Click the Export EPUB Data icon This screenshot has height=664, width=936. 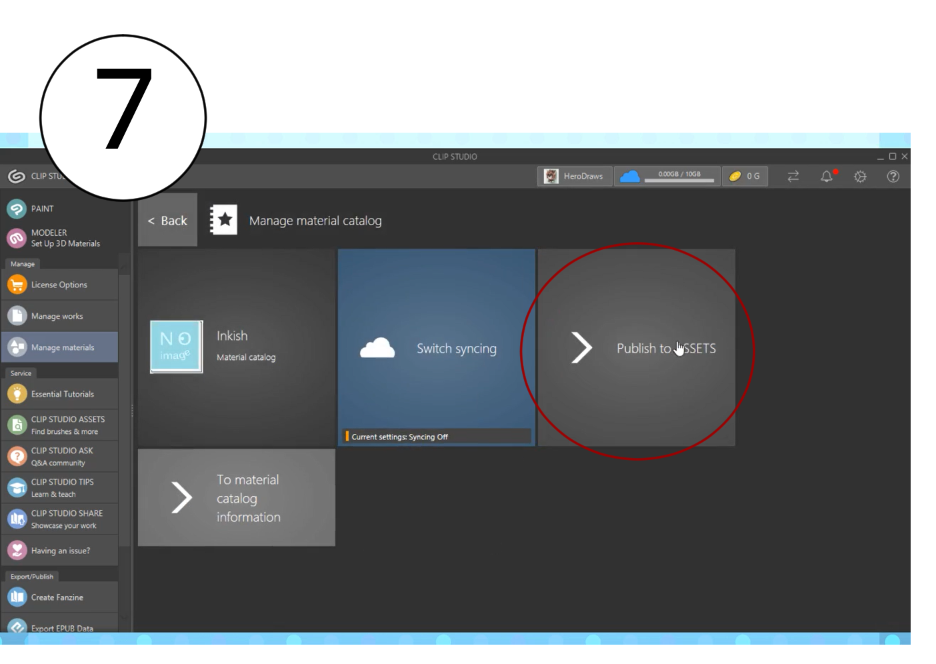[17, 627]
